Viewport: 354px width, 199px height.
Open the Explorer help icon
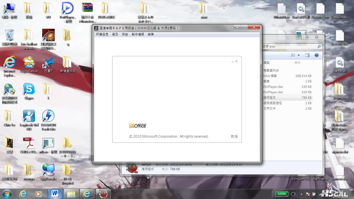316,55
